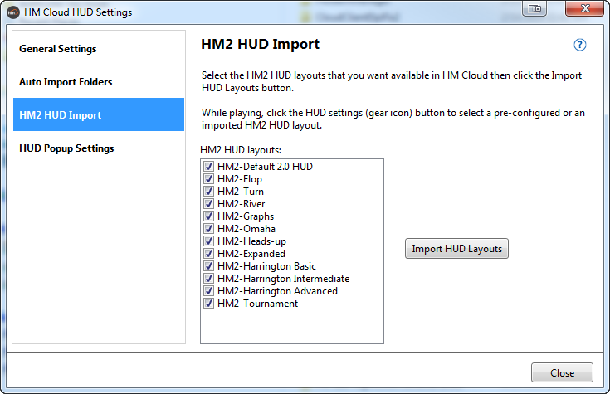Select the HM2 HUD Import tab
610x394 pixels.
point(60,115)
